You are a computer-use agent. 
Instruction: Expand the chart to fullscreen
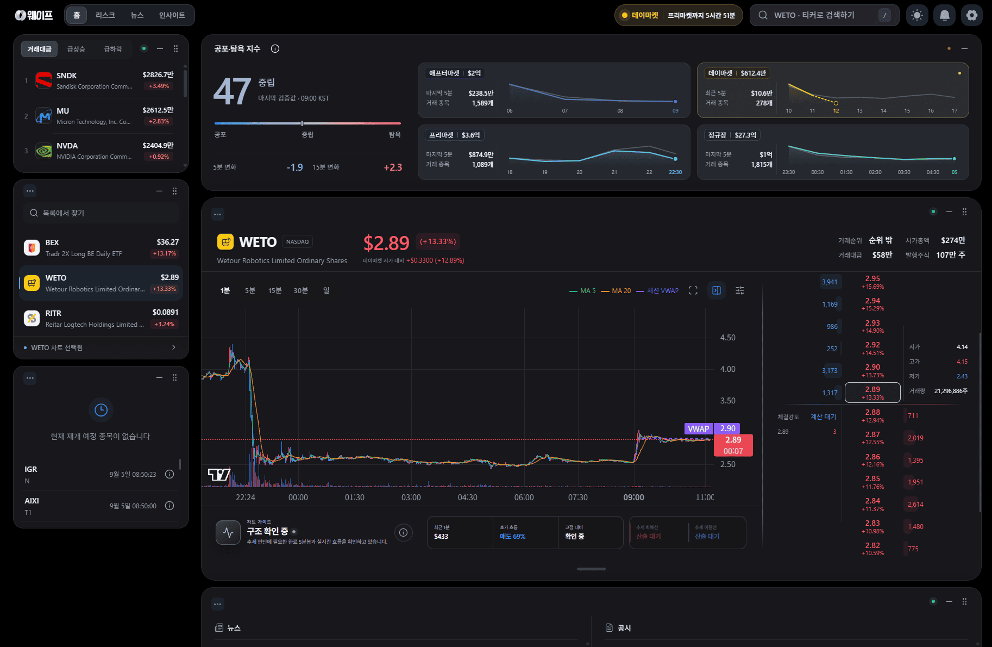693,291
